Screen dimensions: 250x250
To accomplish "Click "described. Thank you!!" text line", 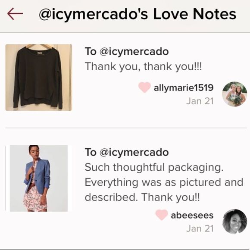I will (142, 197).
